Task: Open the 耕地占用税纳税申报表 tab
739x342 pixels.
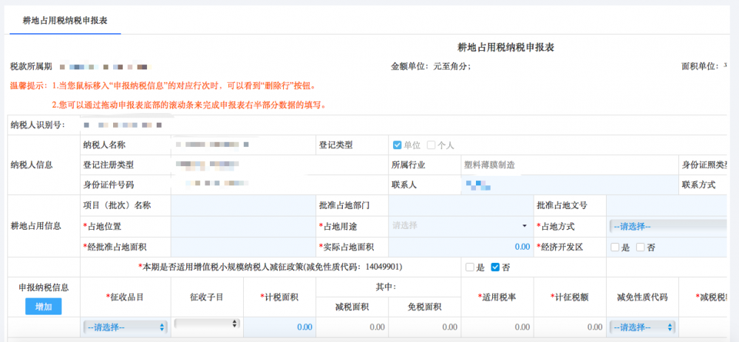Action: click(x=65, y=21)
